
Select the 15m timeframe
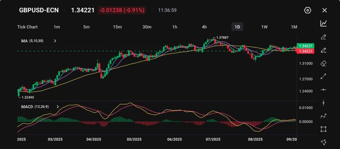(x=117, y=27)
